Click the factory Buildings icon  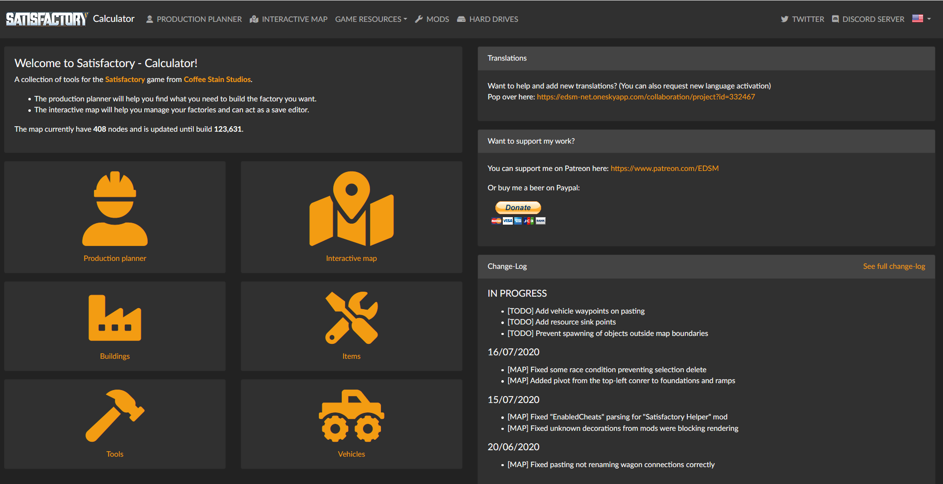pos(115,318)
